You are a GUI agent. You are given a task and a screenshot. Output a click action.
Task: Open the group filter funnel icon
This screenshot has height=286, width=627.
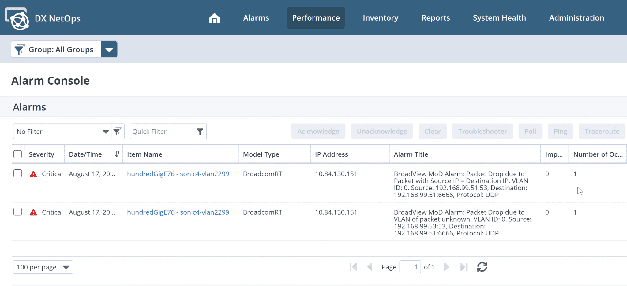click(20, 49)
